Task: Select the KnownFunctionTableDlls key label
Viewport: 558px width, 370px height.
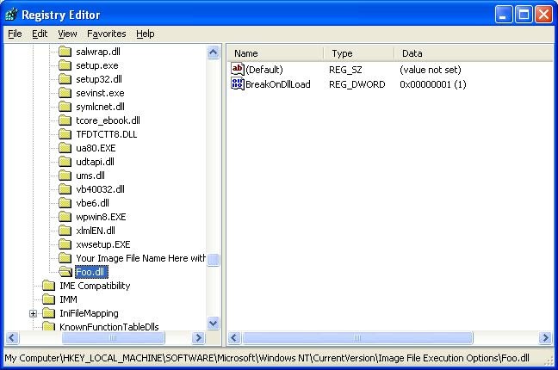Action: [x=108, y=327]
